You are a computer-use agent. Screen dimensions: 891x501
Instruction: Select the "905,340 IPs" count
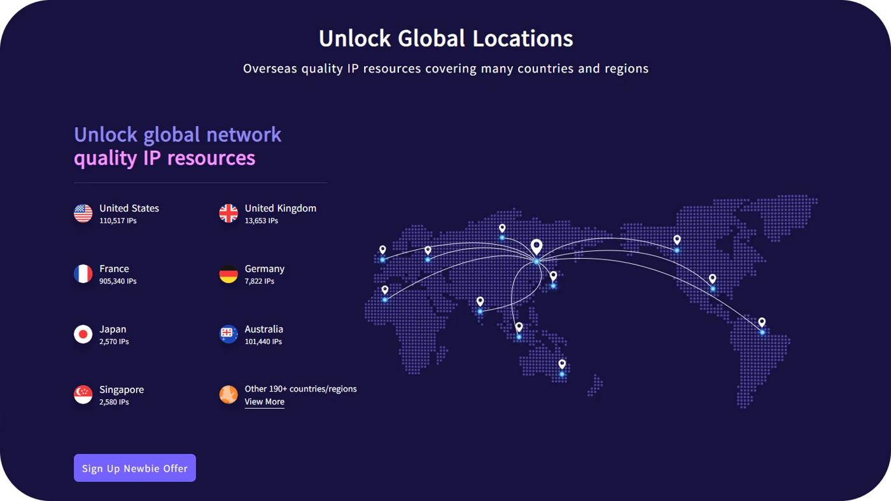click(118, 281)
